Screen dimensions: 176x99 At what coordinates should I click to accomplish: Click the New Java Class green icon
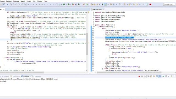[x=87, y=4]
